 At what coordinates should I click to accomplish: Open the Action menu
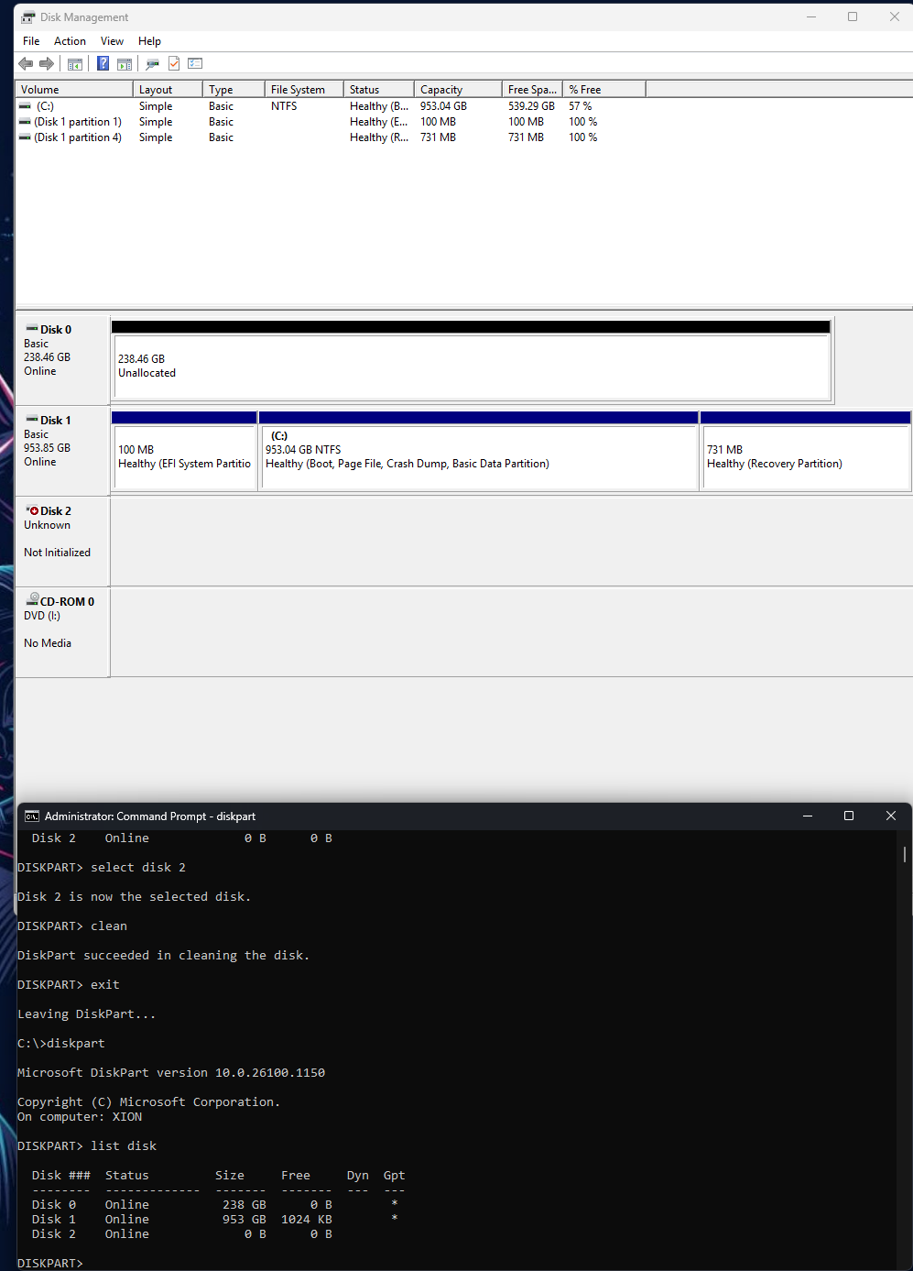70,41
